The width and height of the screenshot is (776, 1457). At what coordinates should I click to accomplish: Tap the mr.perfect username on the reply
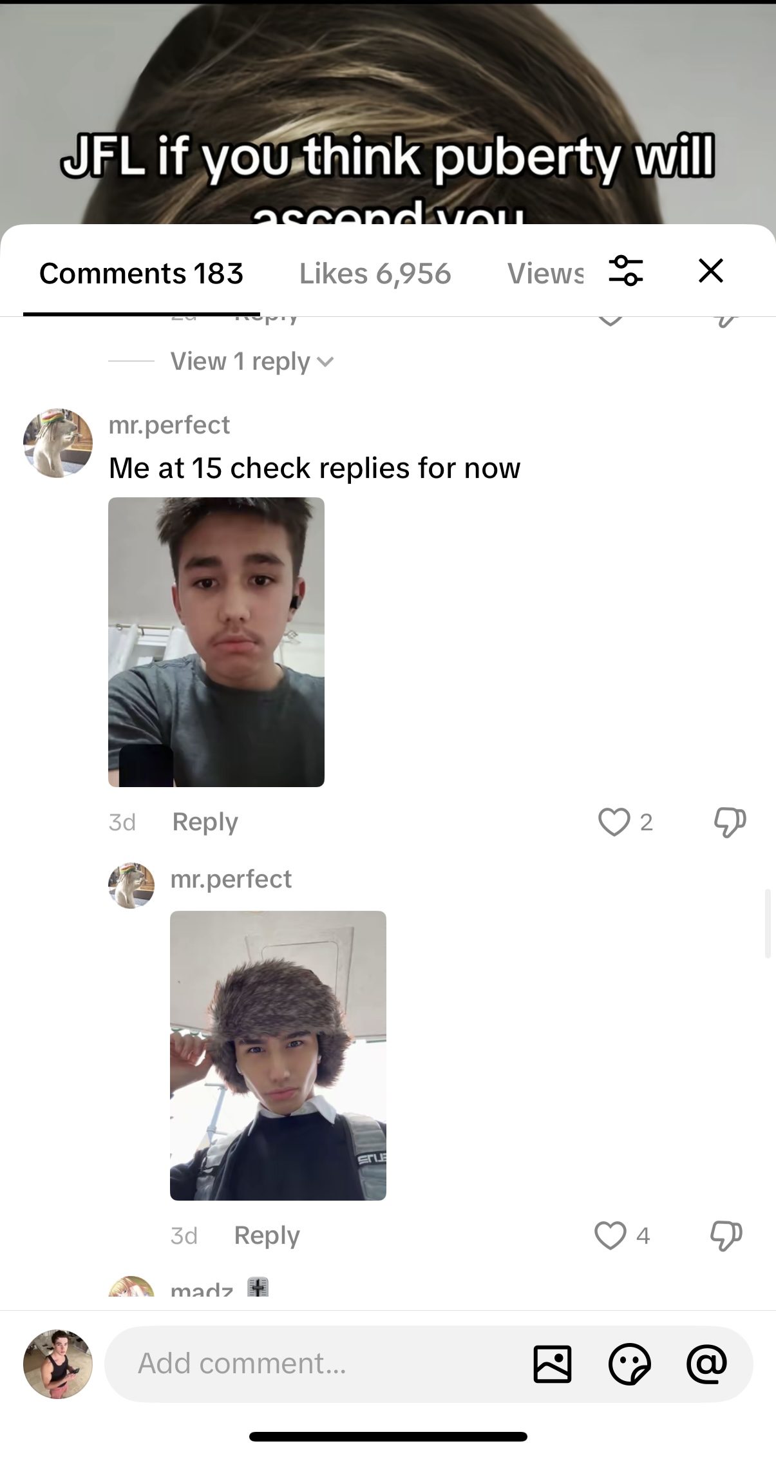click(x=231, y=879)
